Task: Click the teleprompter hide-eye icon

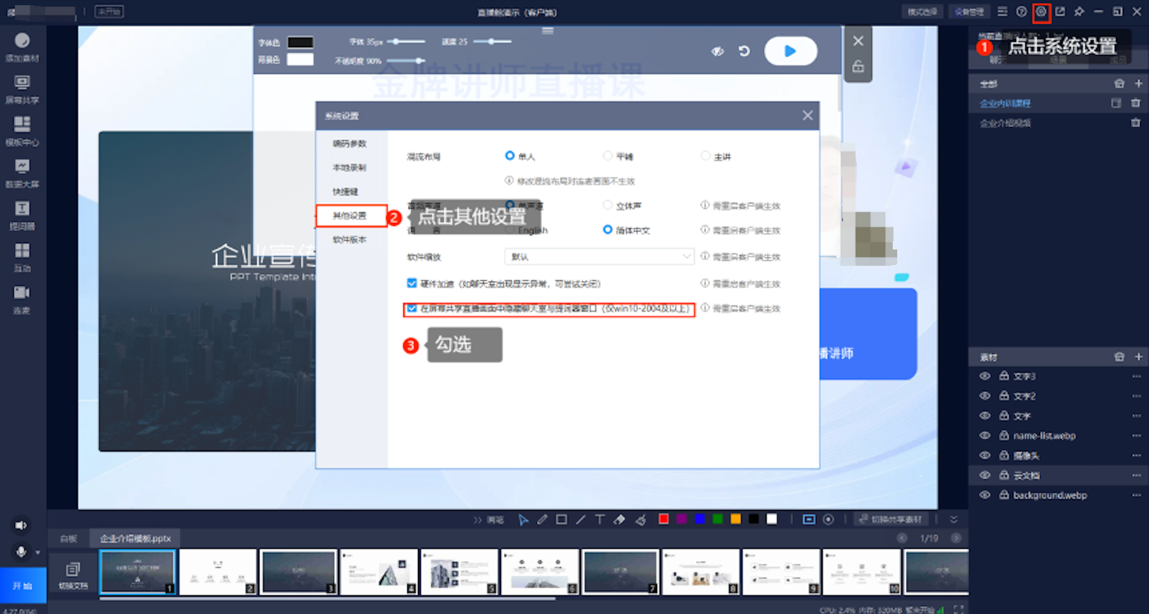Action: (x=718, y=51)
